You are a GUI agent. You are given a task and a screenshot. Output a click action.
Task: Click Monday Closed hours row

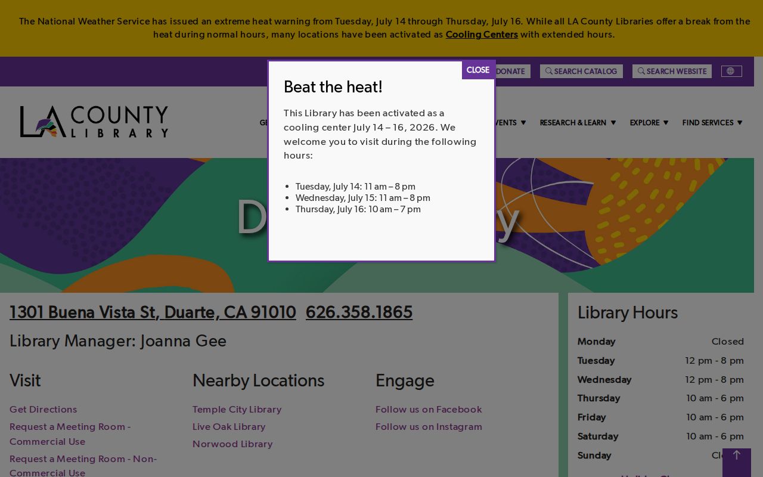tap(660, 341)
